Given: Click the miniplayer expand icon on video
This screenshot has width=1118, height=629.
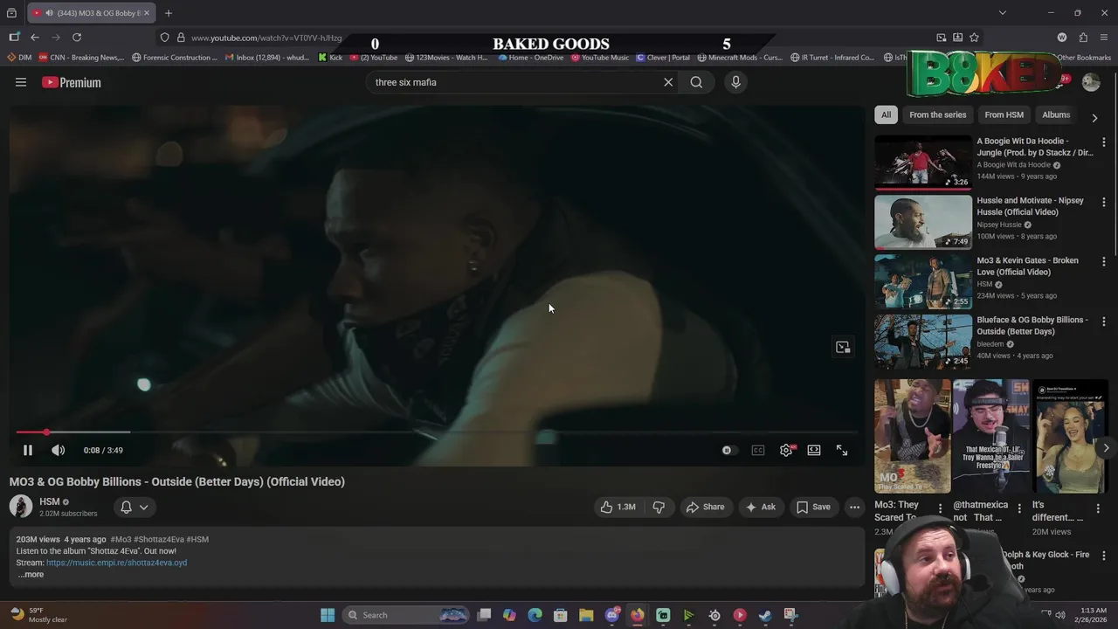Looking at the screenshot, I should (x=843, y=347).
